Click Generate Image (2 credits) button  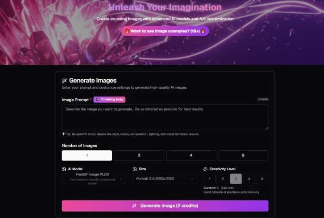[x=165, y=206]
